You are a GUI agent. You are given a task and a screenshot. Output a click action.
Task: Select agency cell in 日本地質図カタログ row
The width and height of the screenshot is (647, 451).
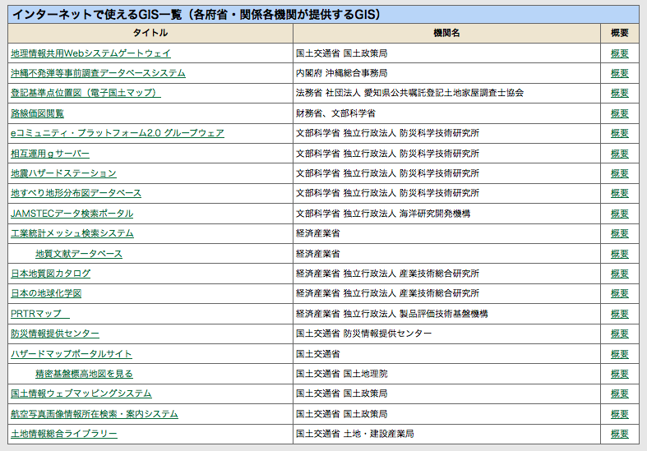point(447,274)
